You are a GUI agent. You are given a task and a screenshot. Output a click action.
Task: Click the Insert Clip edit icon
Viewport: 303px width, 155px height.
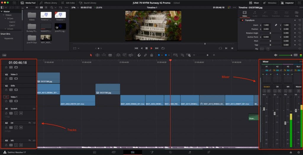click(x=118, y=55)
